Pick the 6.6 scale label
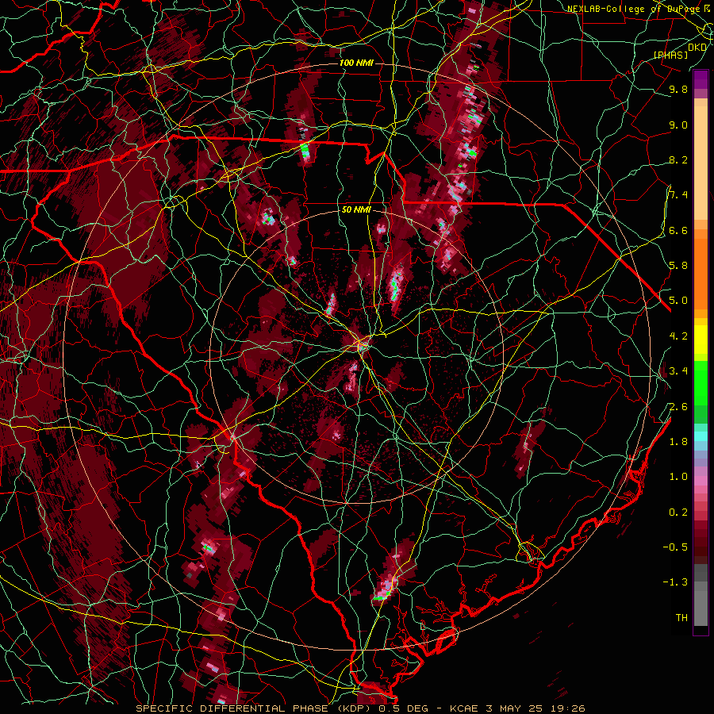Screen dimensions: 714x714 [x=678, y=230]
